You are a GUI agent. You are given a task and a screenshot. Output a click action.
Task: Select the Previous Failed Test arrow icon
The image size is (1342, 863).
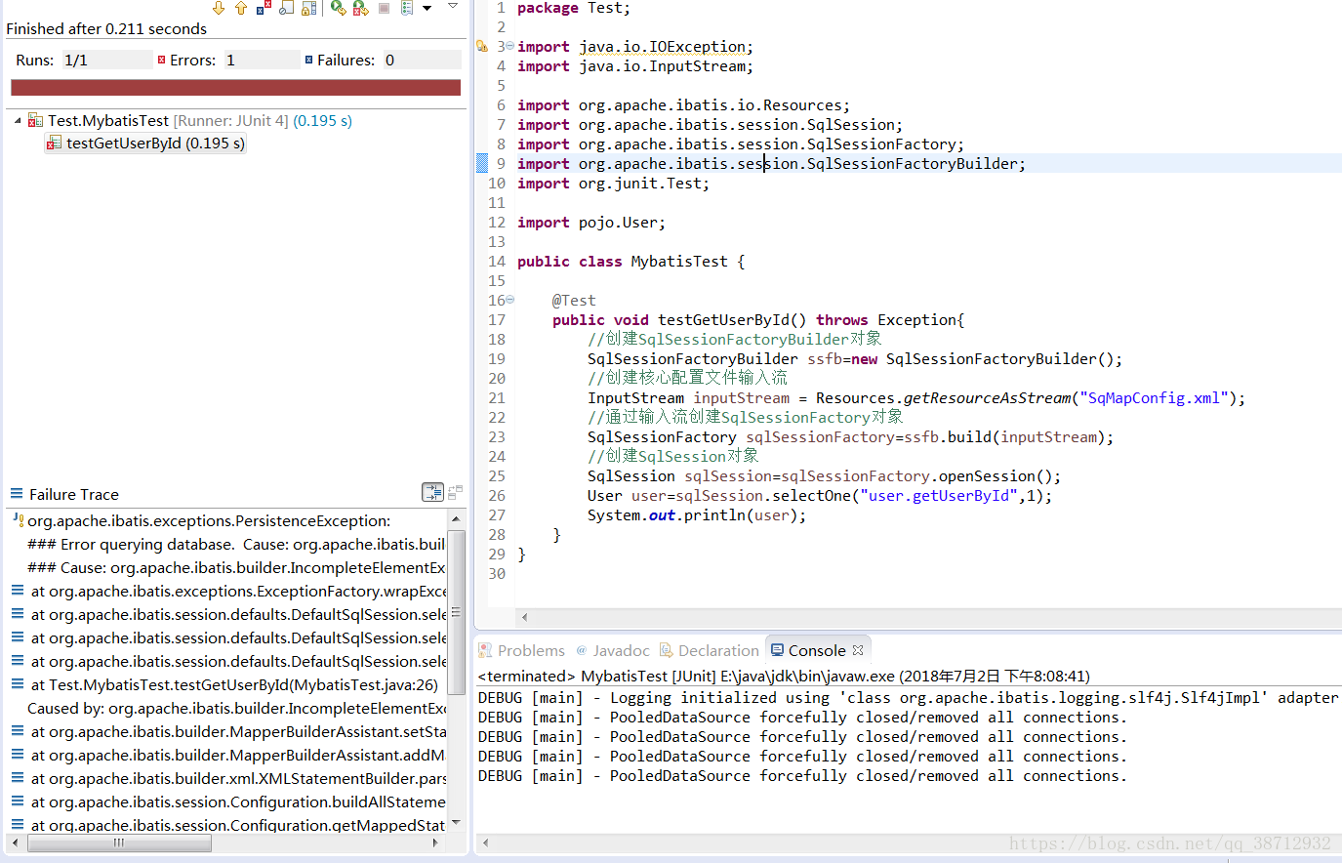pos(241,8)
